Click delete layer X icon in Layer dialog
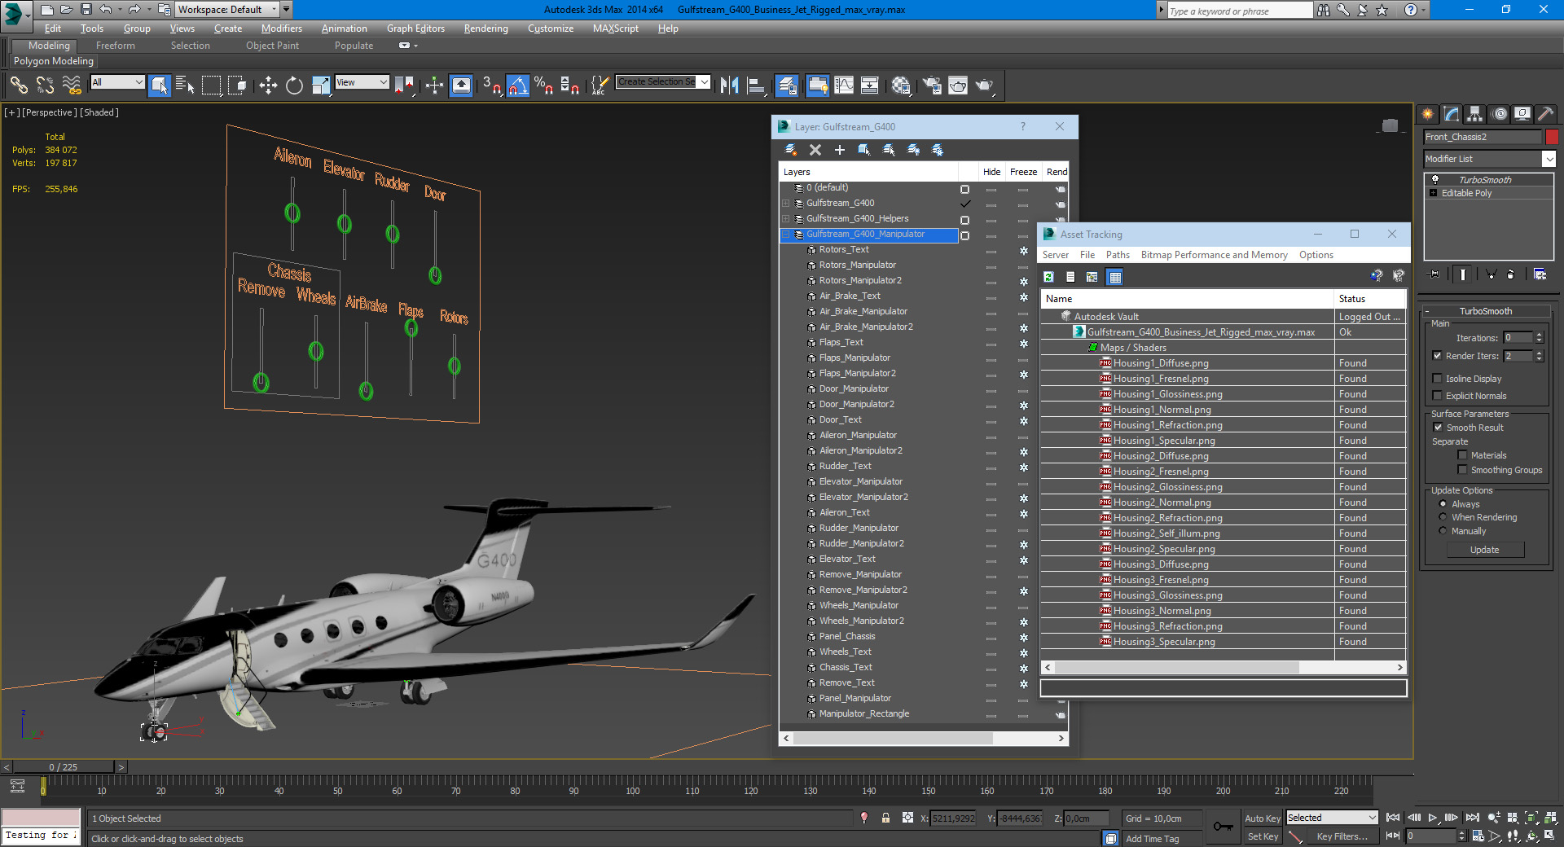This screenshot has height=847, width=1564. 815,150
